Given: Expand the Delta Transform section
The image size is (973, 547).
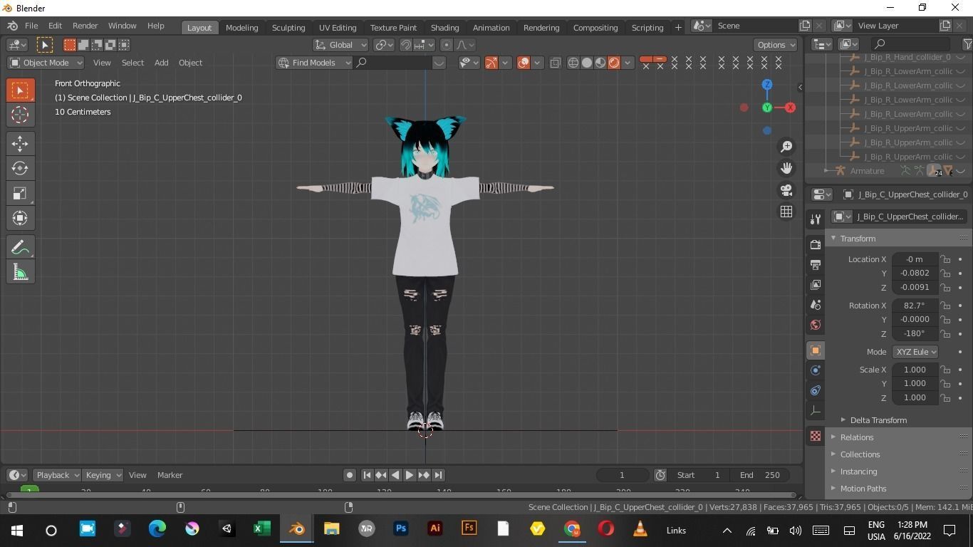Looking at the screenshot, I should (x=878, y=420).
